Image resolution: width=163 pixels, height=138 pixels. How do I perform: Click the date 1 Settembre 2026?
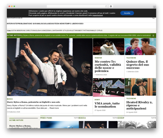click(132, 72)
